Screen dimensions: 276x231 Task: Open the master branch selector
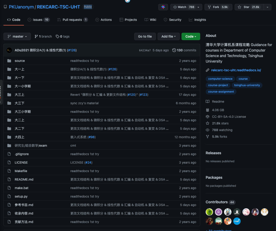pyautogui.click(x=17, y=36)
